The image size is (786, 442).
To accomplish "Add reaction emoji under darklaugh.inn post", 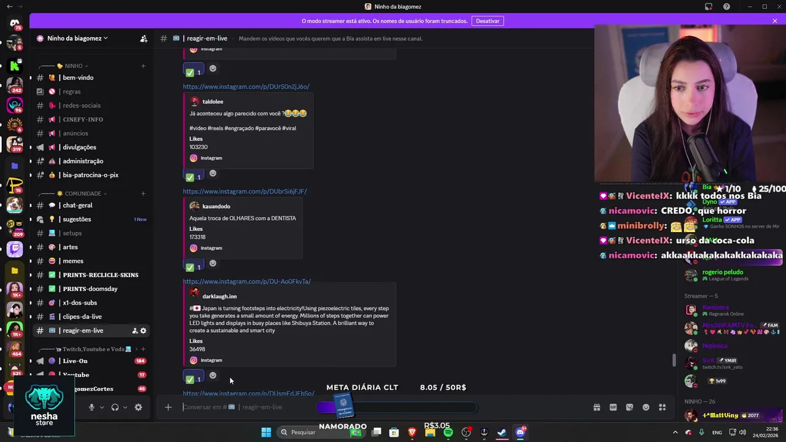I will 213,375.
